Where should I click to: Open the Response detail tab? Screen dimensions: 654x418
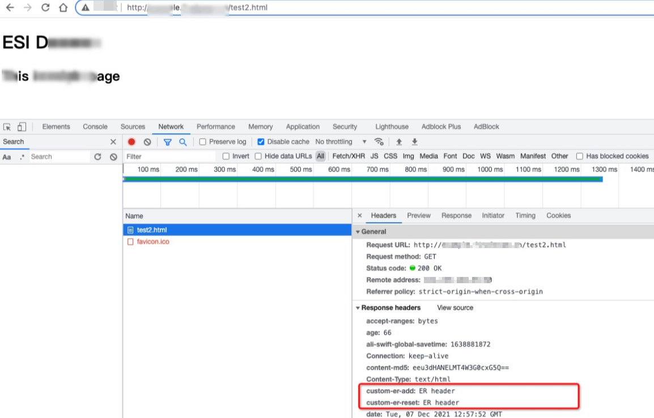coord(456,215)
